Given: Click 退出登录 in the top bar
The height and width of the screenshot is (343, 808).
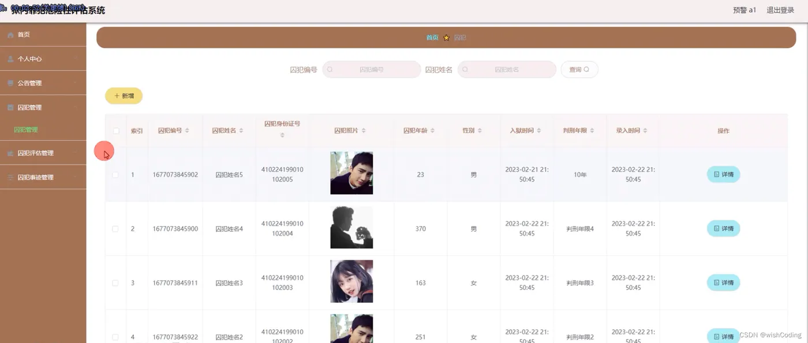Looking at the screenshot, I should 780,10.
